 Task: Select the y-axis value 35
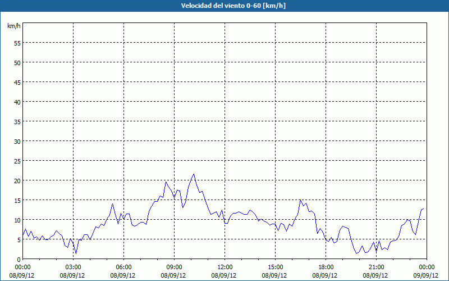17,121
